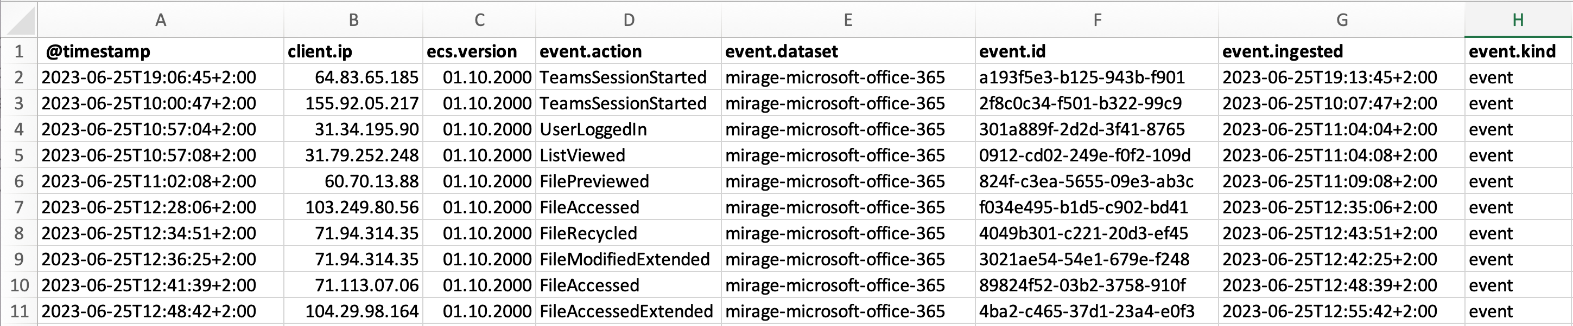This screenshot has width=1573, height=326.
Task: Select cell with IP 64.83.65.185
Action: tap(353, 77)
